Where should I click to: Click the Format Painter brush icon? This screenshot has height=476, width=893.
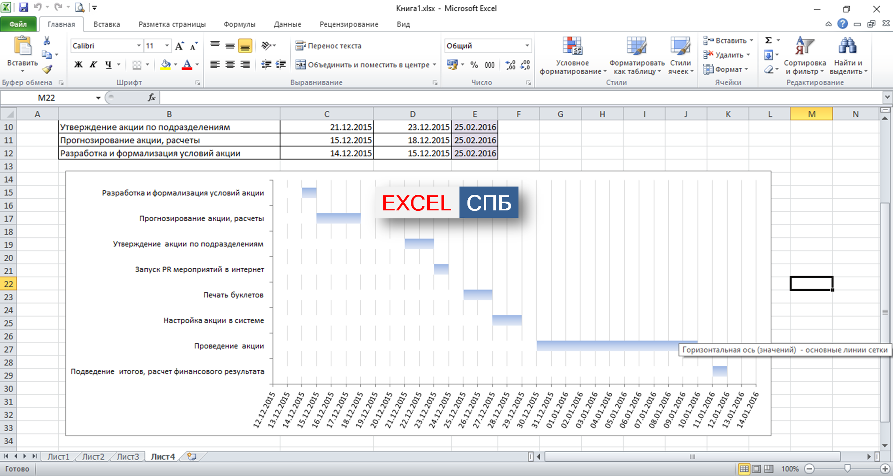click(x=47, y=69)
